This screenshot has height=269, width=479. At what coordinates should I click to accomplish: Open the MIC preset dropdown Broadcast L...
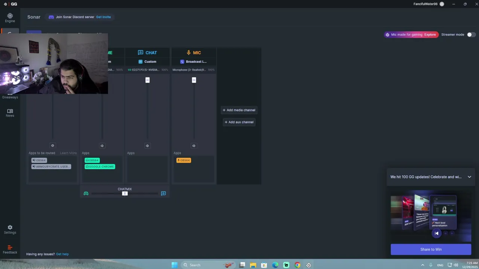[x=193, y=62]
